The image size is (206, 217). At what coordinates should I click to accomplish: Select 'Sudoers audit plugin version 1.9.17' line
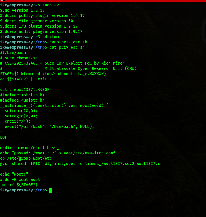coord(41,31)
